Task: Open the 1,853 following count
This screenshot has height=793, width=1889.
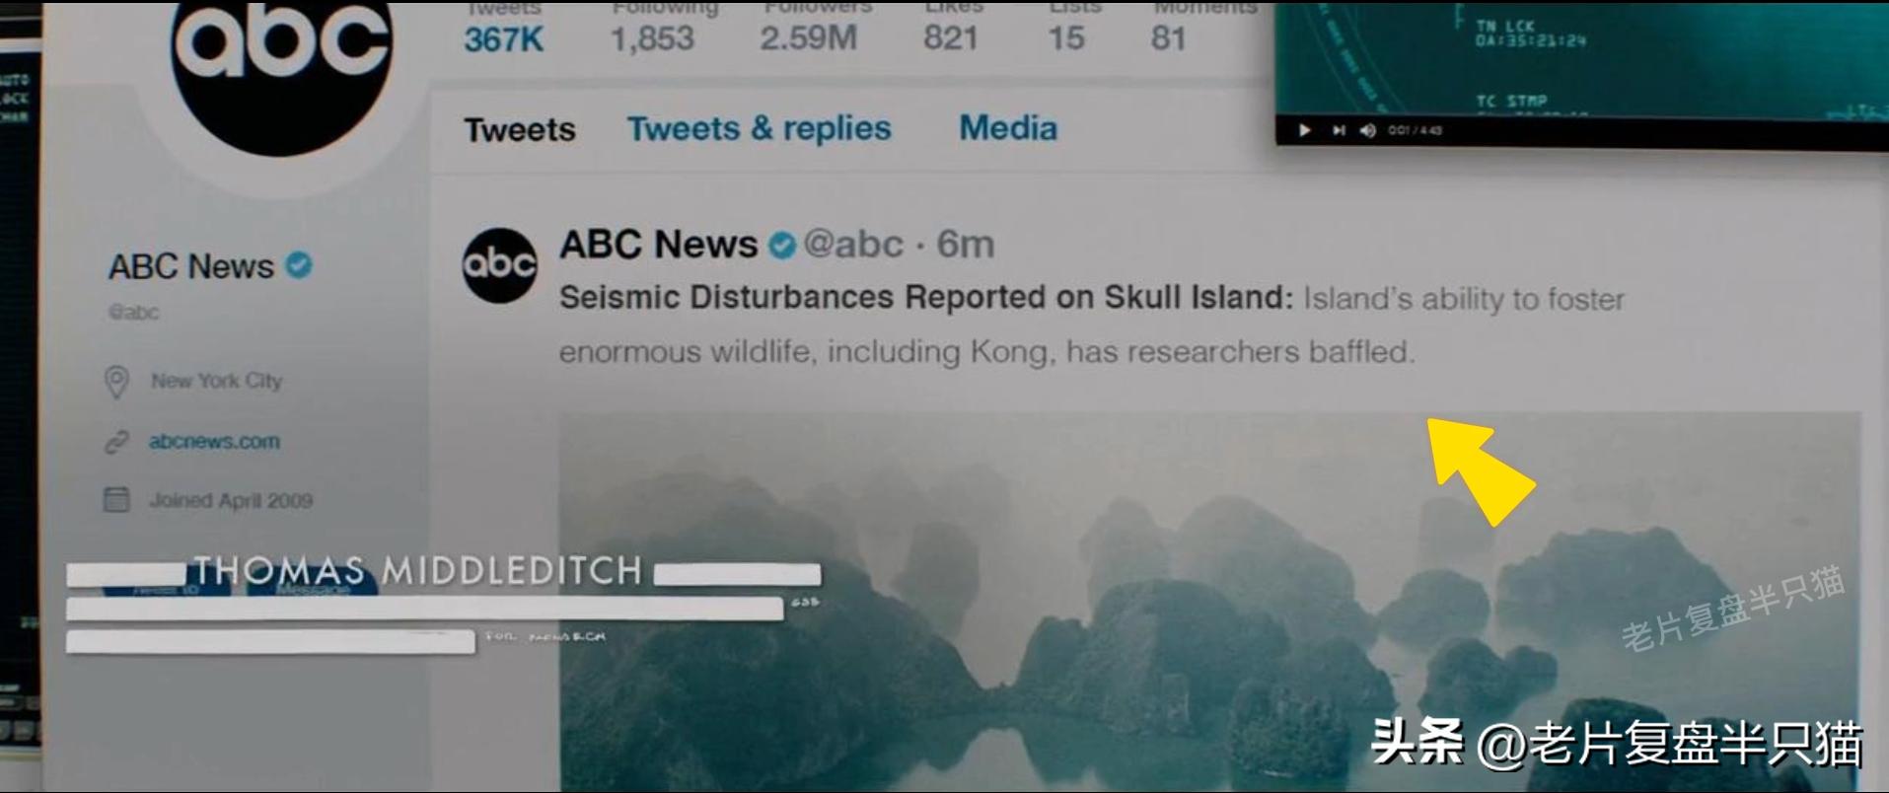Action: 652,38
